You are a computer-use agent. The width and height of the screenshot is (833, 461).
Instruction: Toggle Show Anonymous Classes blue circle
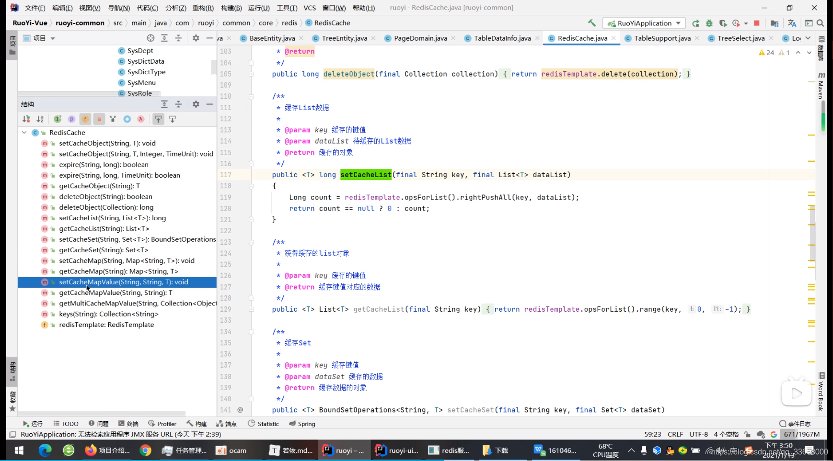click(x=127, y=119)
